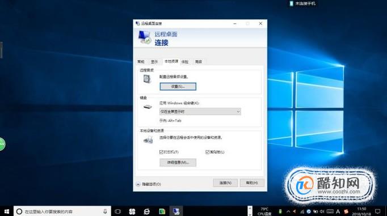The width and height of the screenshot is (387, 216).
Task: Click the green circle at left screen edge
Action: pyautogui.click(x=2, y=144)
